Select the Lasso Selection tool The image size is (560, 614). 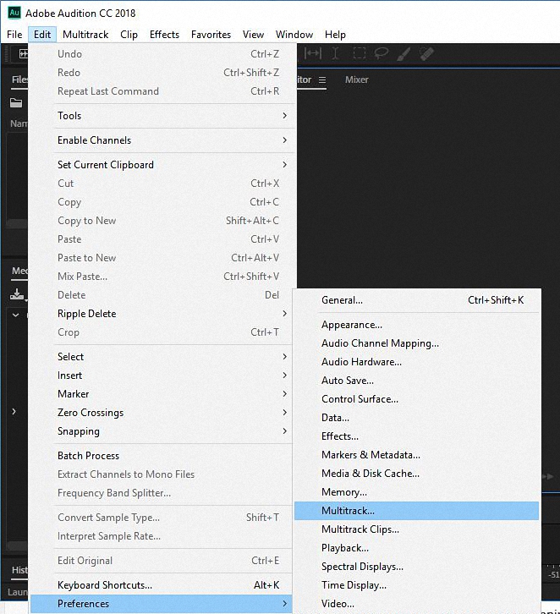click(x=382, y=53)
